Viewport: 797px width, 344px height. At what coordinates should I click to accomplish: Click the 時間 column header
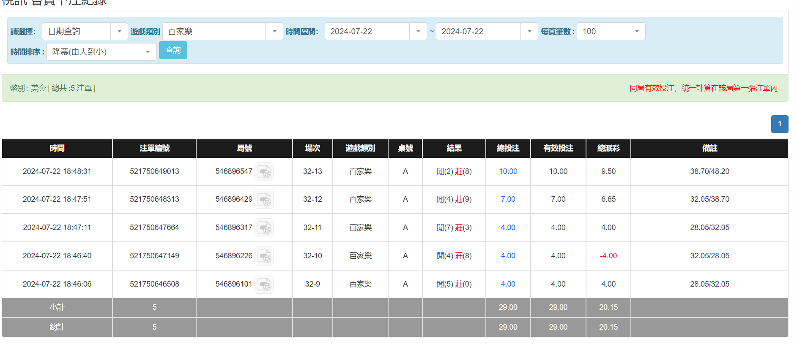click(x=57, y=148)
